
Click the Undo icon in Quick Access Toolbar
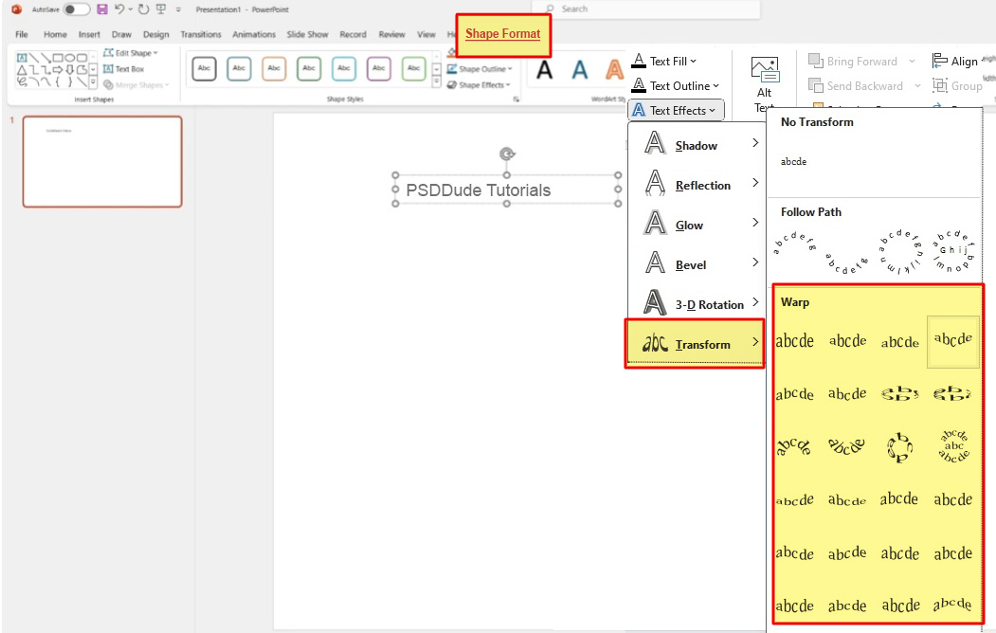click(x=119, y=9)
